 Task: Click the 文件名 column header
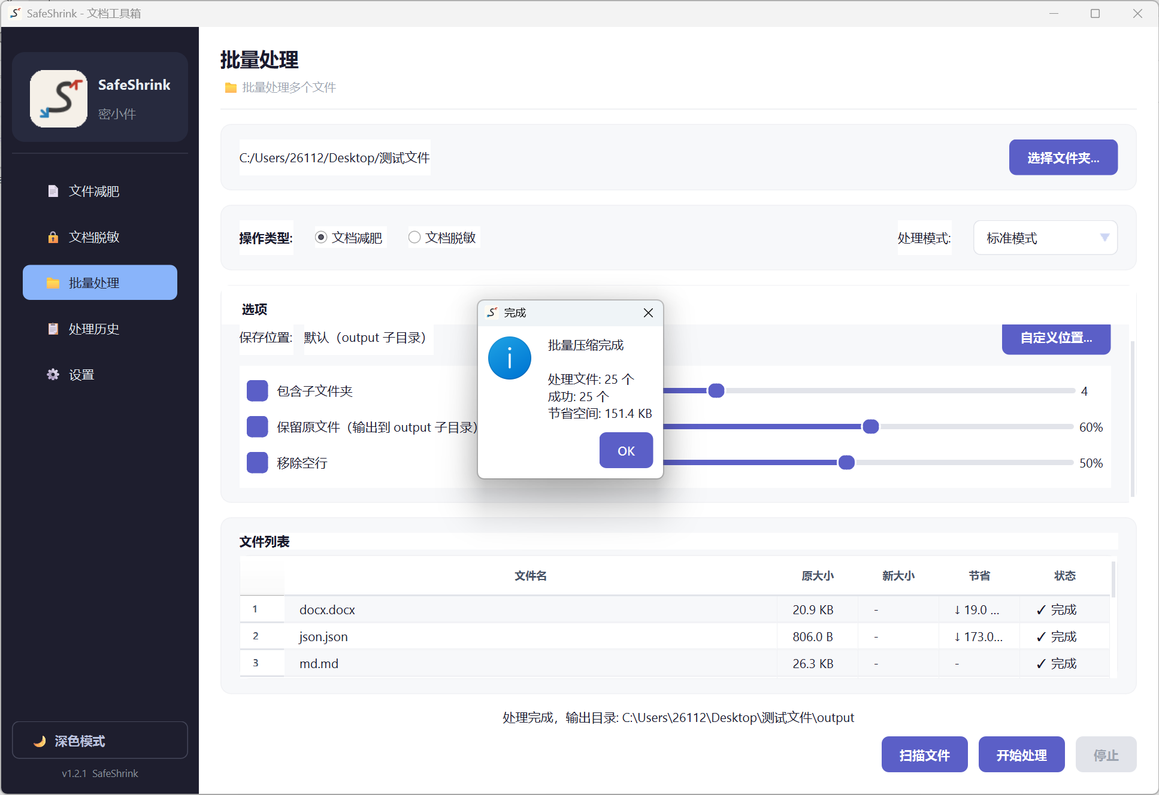[531, 576]
